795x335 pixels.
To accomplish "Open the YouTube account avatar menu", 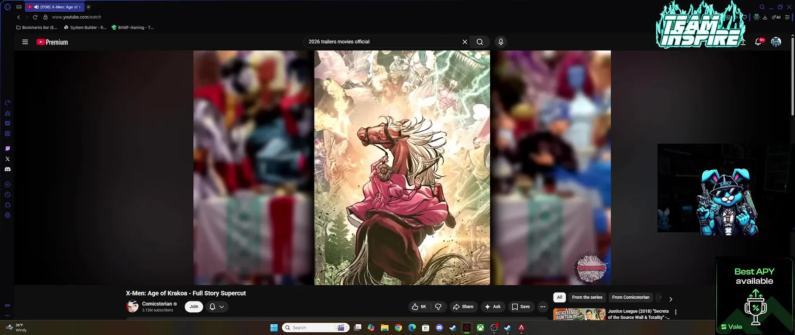I will tap(776, 42).
